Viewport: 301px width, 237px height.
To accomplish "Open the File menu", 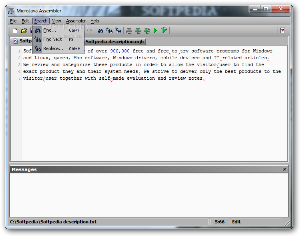I will (13, 21).
